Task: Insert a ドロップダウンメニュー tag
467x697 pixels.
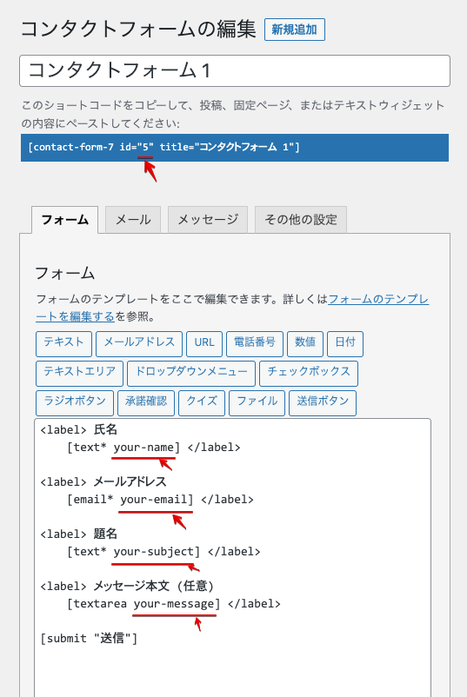Action: click(191, 374)
